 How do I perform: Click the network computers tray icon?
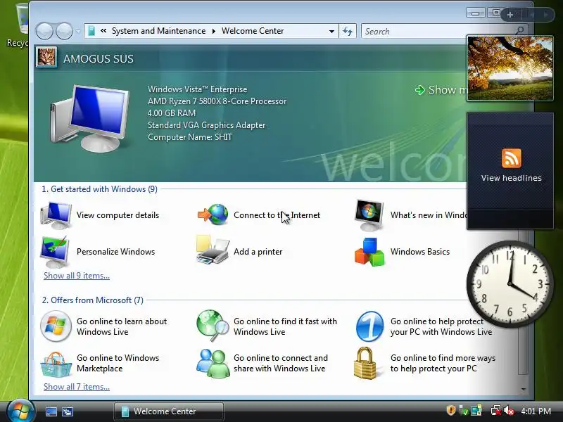tap(476, 411)
